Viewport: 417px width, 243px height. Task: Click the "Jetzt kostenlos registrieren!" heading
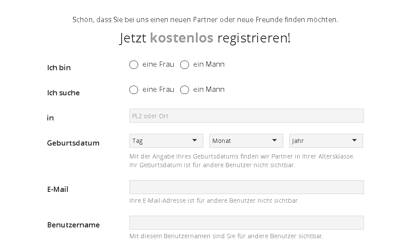pyautogui.click(x=205, y=38)
